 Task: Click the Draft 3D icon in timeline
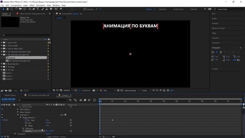tap(75, 100)
